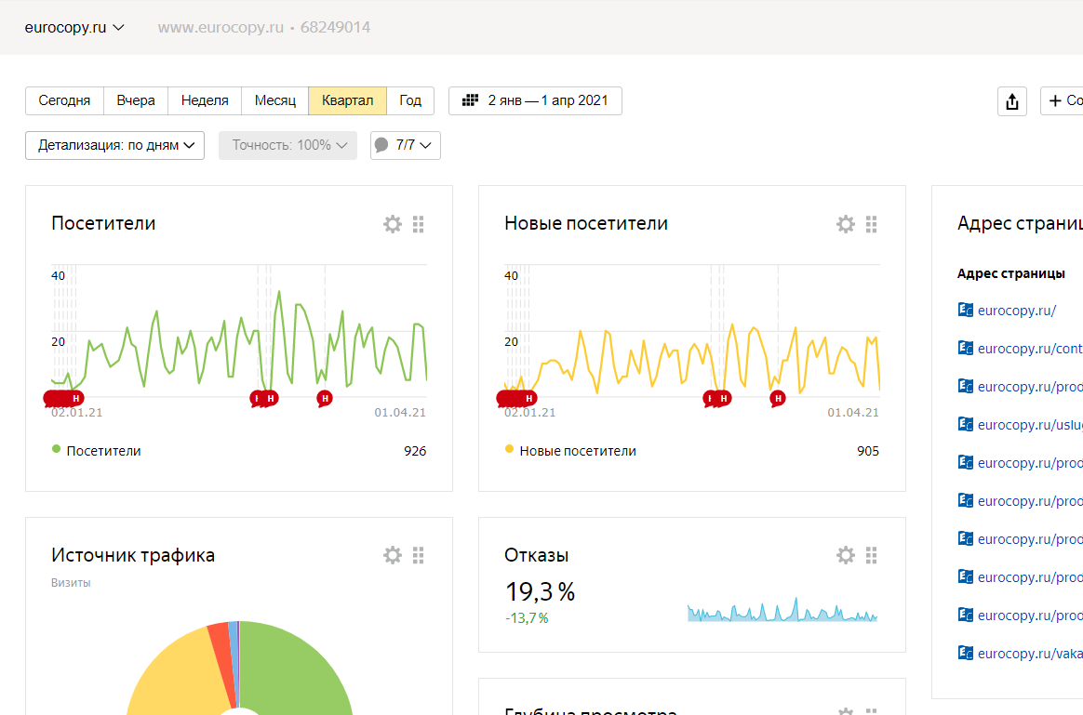Click the -13,7 % change value
The width and height of the screenshot is (1083, 715).
pyautogui.click(x=527, y=618)
